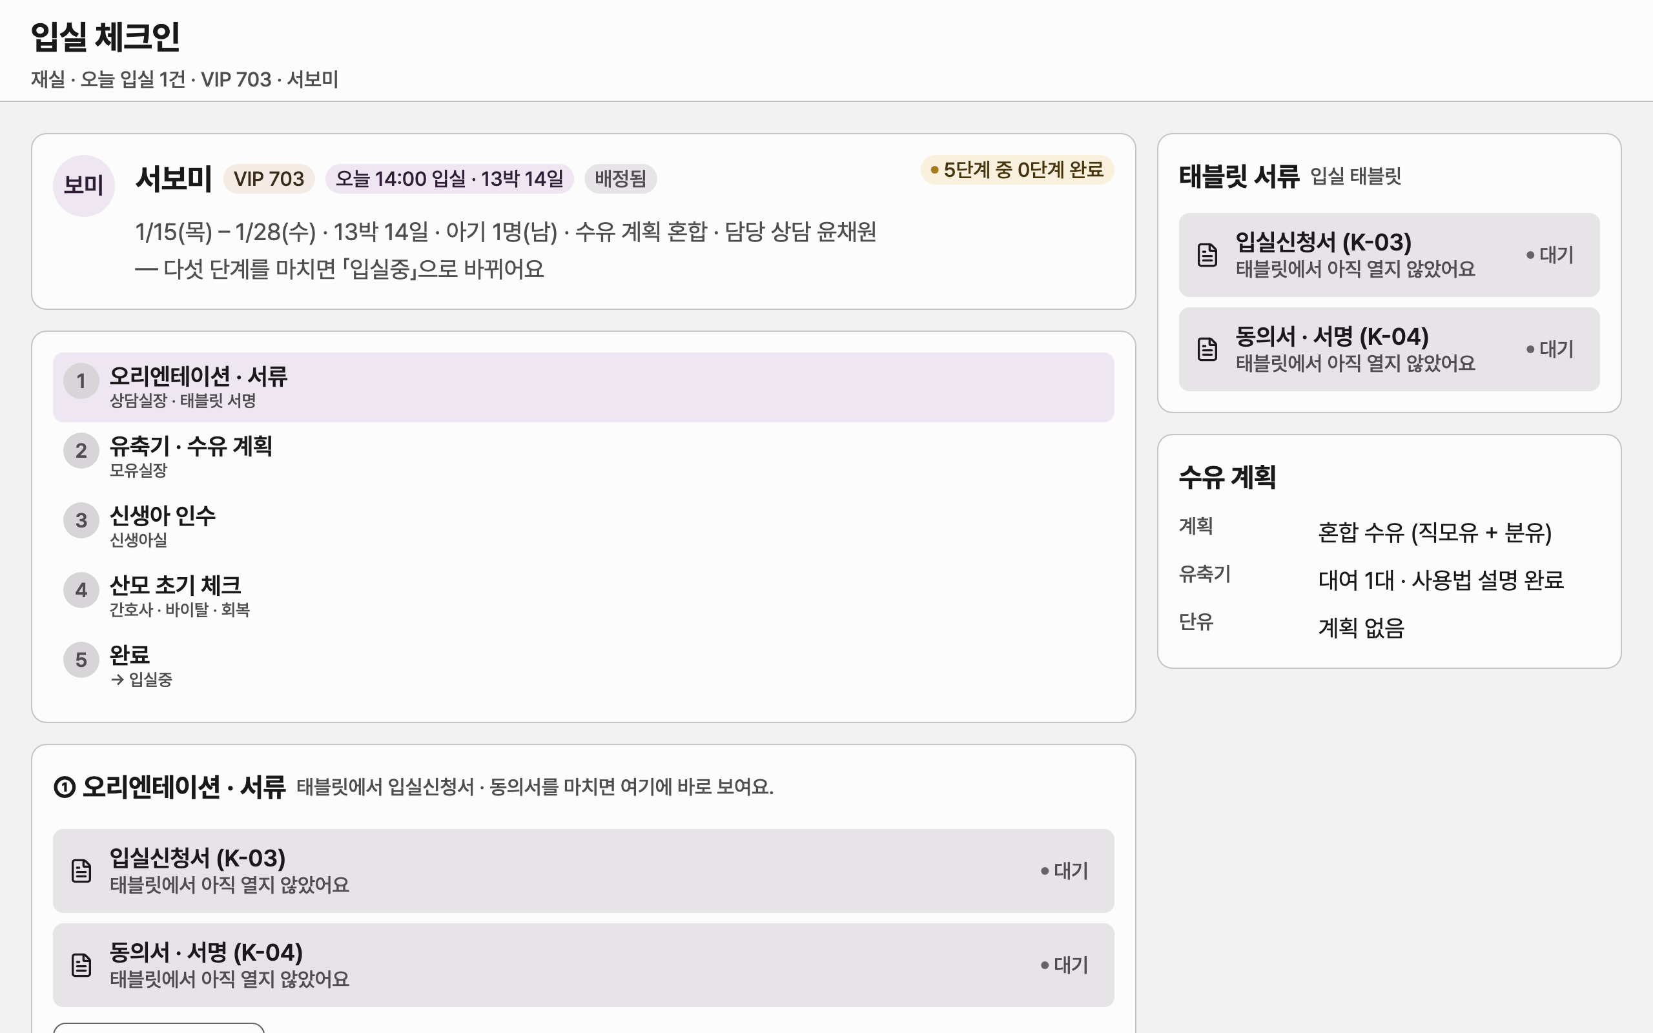1653x1033 pixels.
Task: Click the 태블릿 서류 panel heading
Action: [1238, 176]
